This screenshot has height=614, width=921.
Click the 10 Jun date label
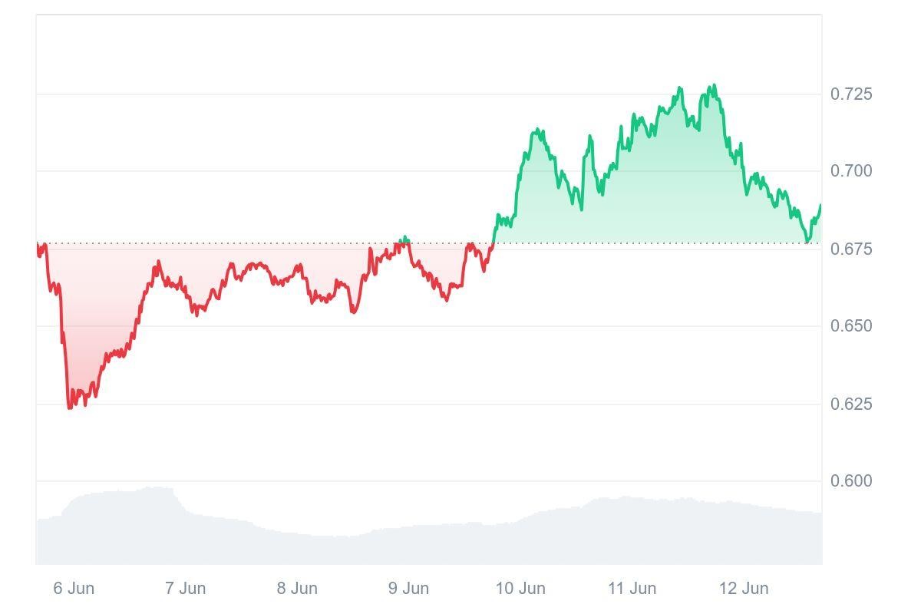(x=520, y=589)
